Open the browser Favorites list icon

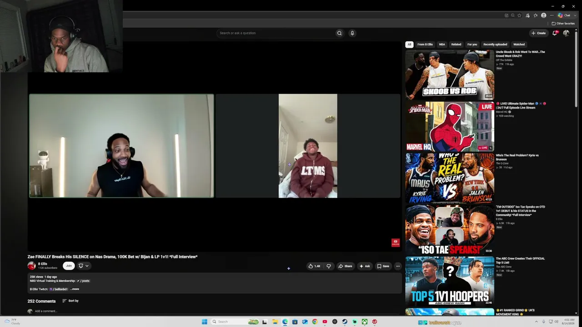pyautogui.click(x=535, y=15)
